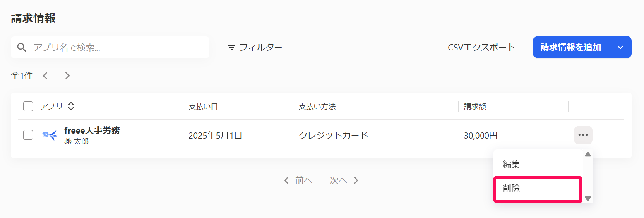
Task: Go to previous page via top arrow
Action: pyautogui.click(x=46, y=76)
